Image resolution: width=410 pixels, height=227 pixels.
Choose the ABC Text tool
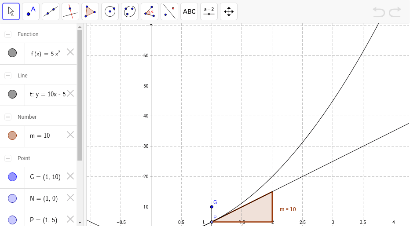[x=189, y=11]
